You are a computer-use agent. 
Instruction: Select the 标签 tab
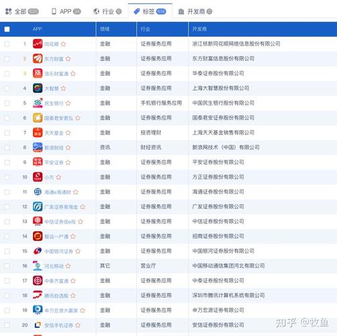(x=150, y=11)
